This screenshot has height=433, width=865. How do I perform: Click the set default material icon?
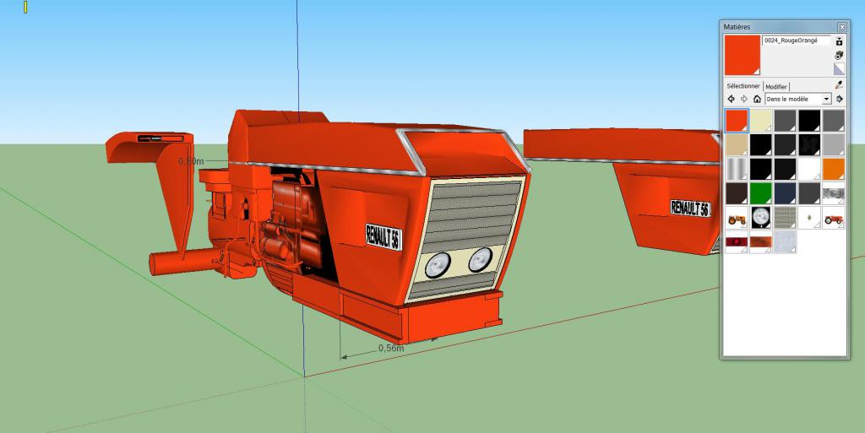pyautogui.click(x=839, y=68)
